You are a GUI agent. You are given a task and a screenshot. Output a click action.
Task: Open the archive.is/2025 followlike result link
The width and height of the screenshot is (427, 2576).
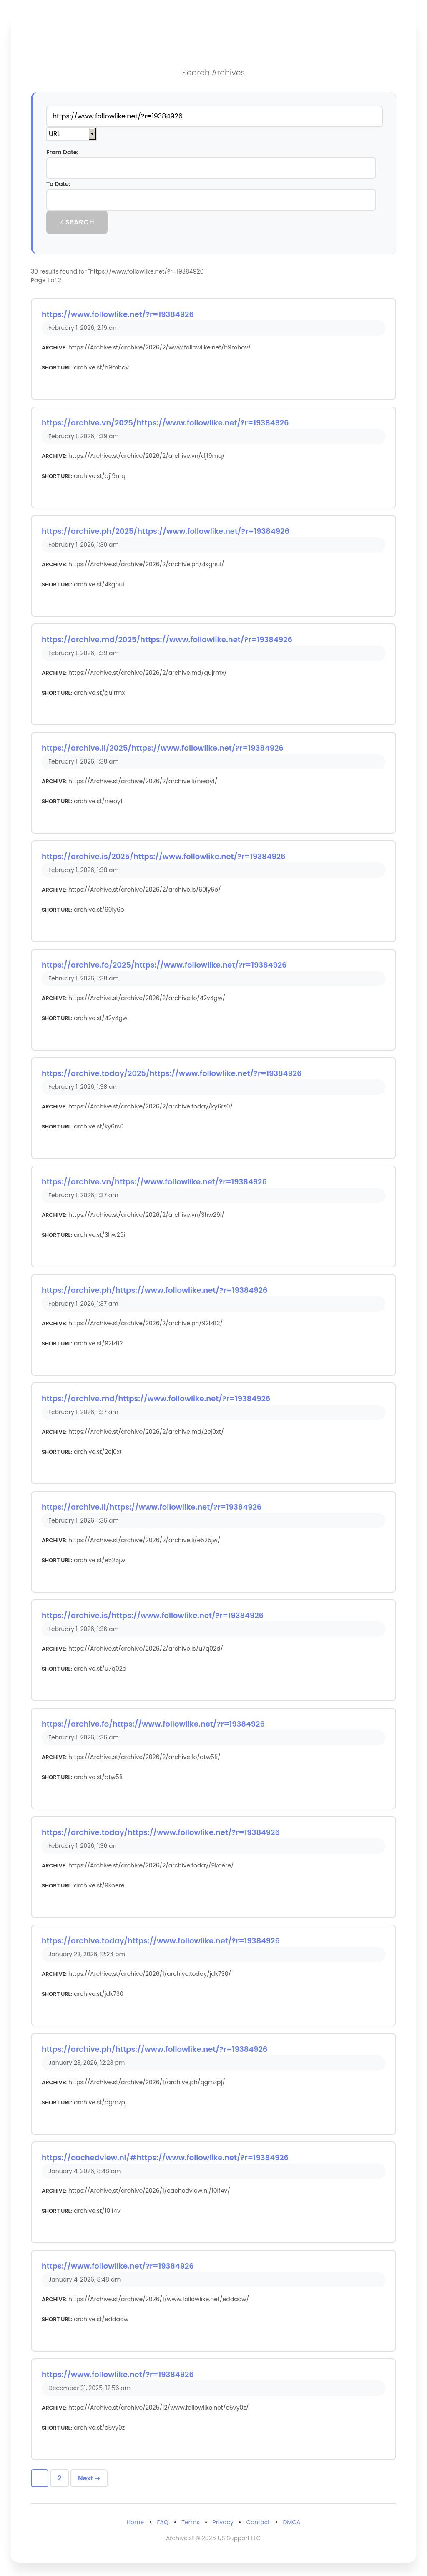[163, 856]
